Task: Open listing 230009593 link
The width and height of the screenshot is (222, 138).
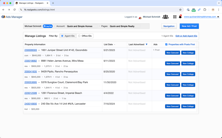Action: 30,50
